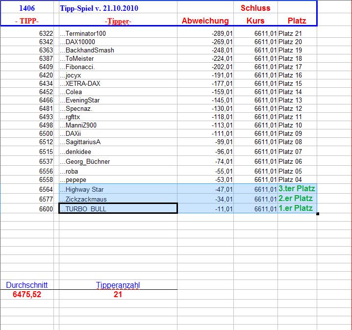Select tipper cell '...ManniZ900'

point(118,125)
